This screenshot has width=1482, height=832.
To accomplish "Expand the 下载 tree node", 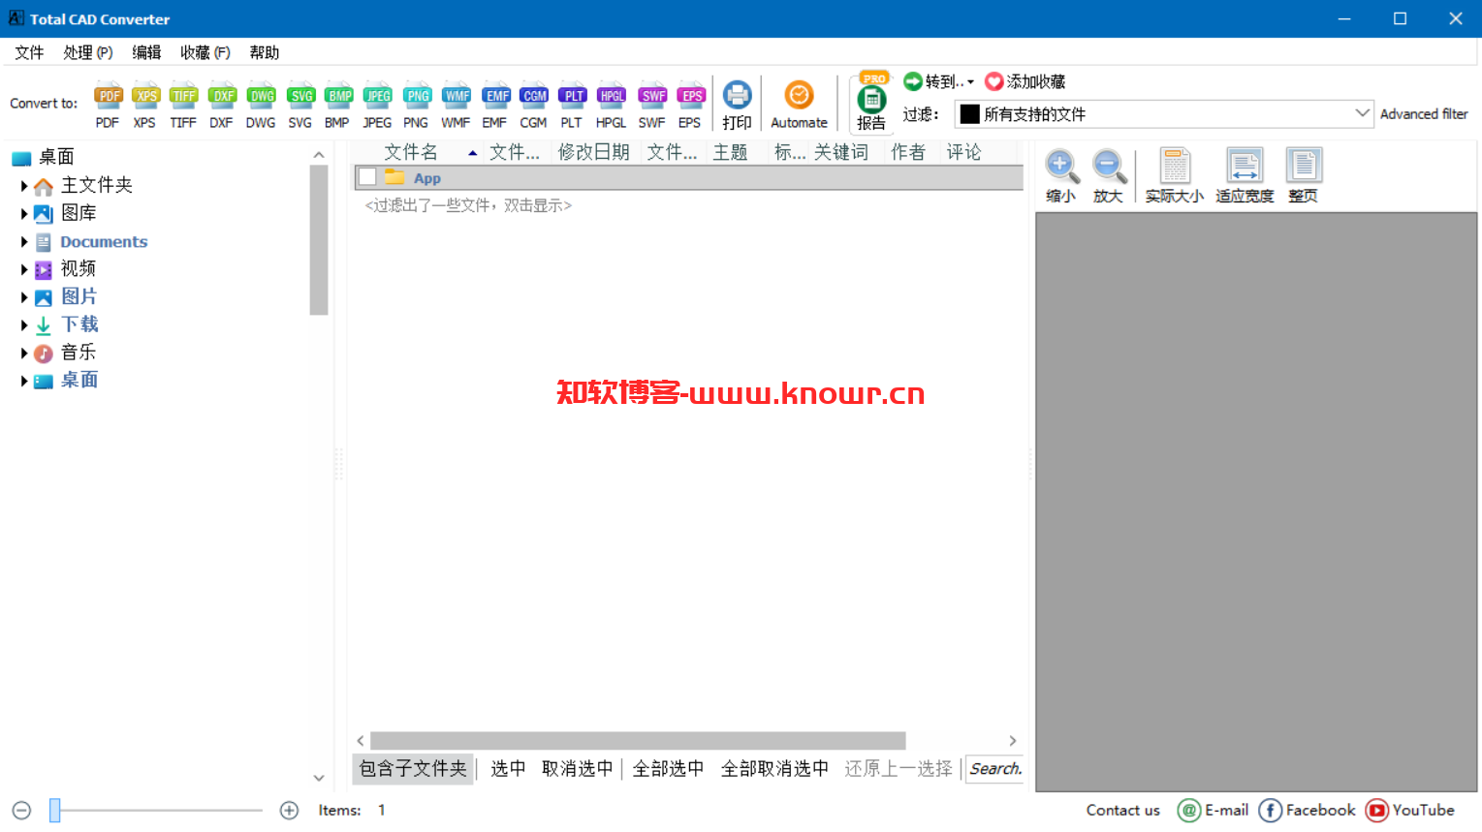I will coord(24,325).
